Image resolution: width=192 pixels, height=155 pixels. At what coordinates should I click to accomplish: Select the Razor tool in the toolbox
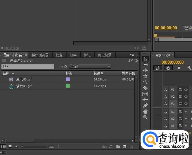(145, 88)
